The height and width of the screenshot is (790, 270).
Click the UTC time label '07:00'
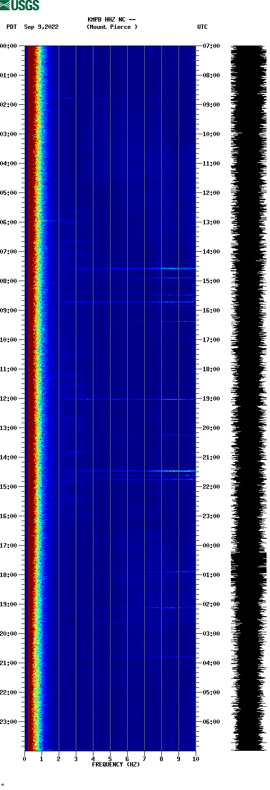211,46
